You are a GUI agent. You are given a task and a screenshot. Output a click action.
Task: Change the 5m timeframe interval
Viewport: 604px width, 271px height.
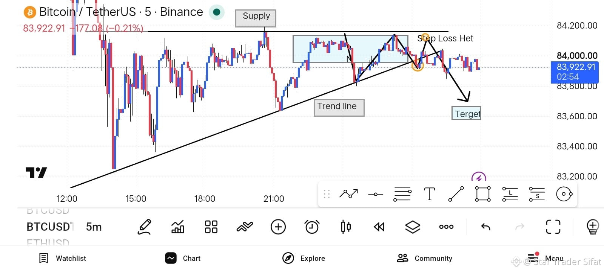coord(94,227)
